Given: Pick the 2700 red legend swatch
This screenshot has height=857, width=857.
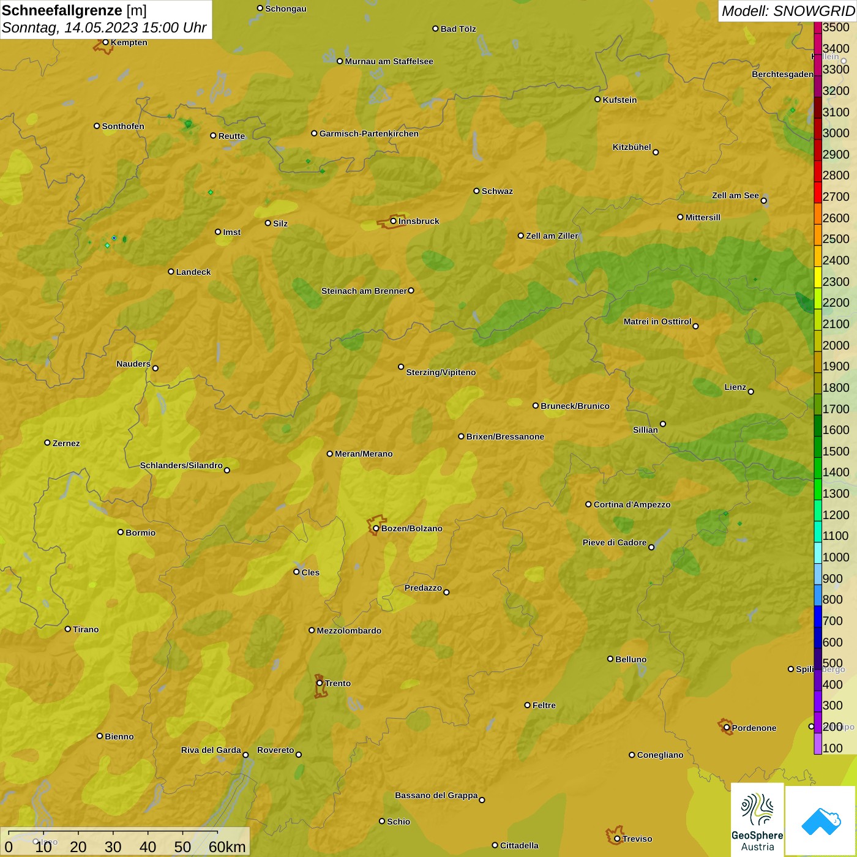Looking at the screenshot, I should tap(818, 193).
